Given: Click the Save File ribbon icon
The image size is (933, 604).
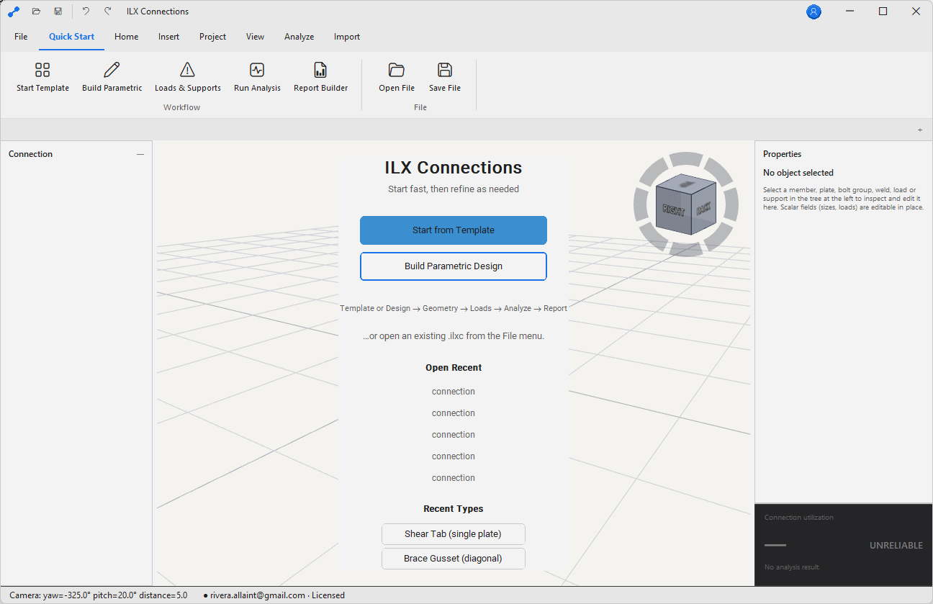Looking at the screenshot, I should click(444, 78).
